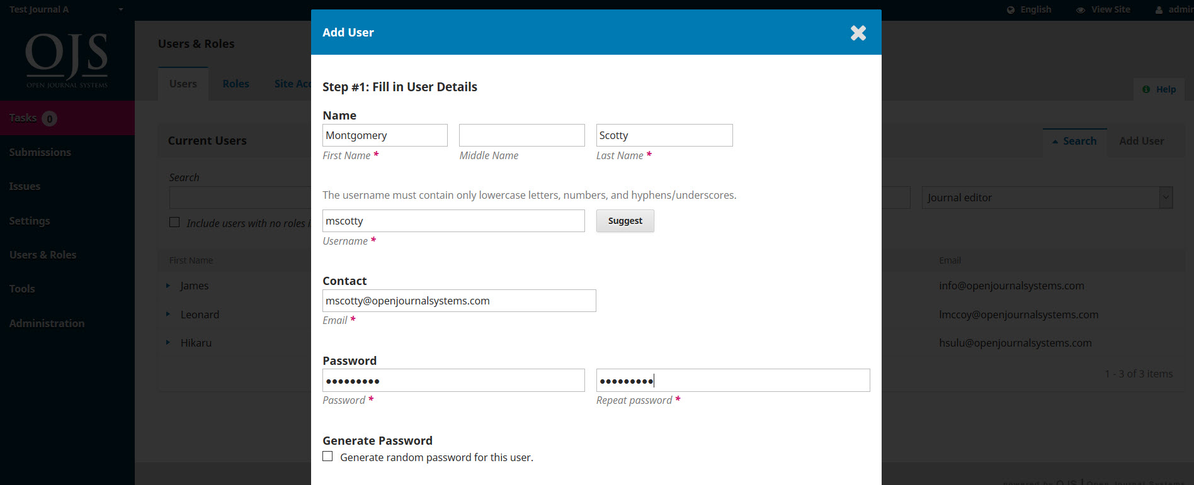Click the First Name field containing Montgomery
Screen dimensions: 1194x485
(x=385, y=135)
